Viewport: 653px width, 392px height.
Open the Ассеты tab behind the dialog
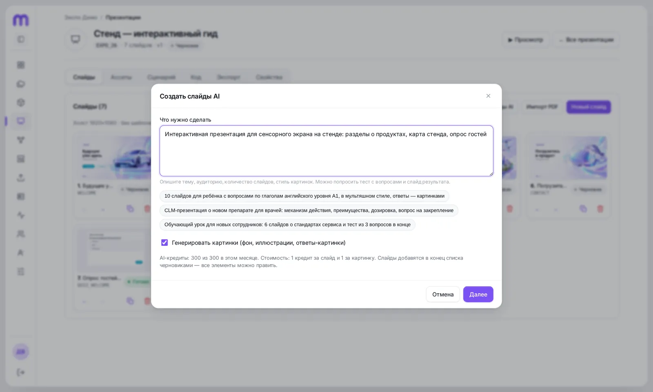tap(121, 77)
